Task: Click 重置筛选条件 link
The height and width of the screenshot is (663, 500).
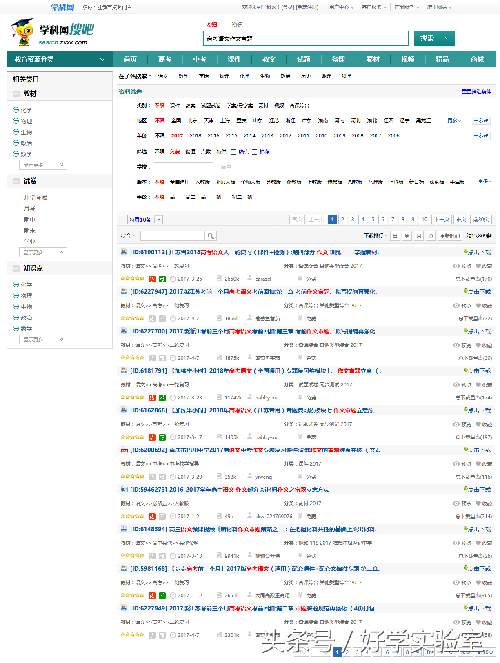Action: coord(476,92)
